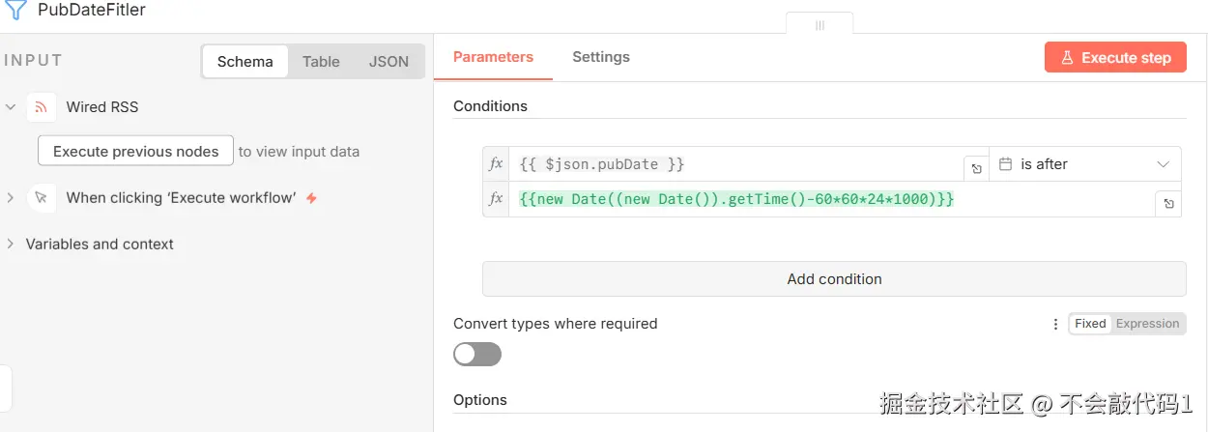Collapse the Wired RSS input node

11,107
